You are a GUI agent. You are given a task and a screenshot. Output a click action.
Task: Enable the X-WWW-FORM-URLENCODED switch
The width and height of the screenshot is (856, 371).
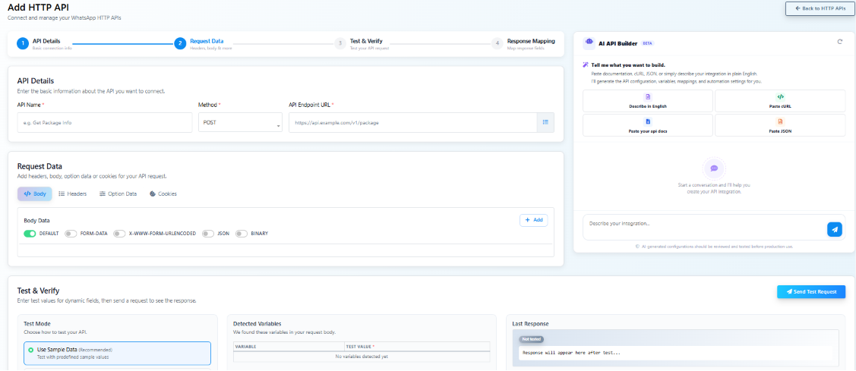pyautogui.click(x=119, y=234)
